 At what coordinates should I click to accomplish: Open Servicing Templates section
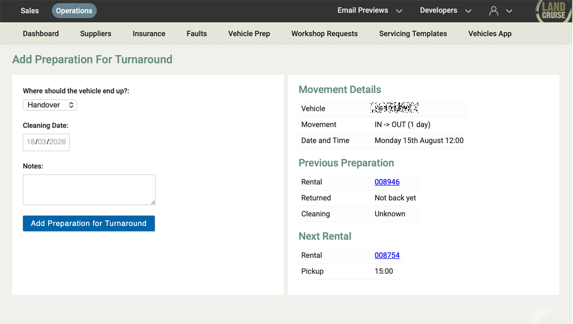click(x=413, y=34)
